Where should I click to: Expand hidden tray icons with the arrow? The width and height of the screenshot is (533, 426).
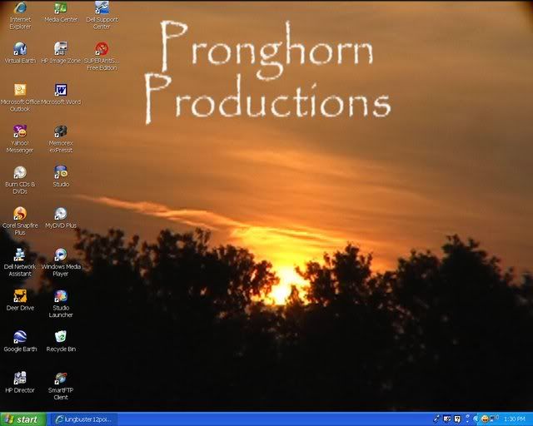point(476,419)
